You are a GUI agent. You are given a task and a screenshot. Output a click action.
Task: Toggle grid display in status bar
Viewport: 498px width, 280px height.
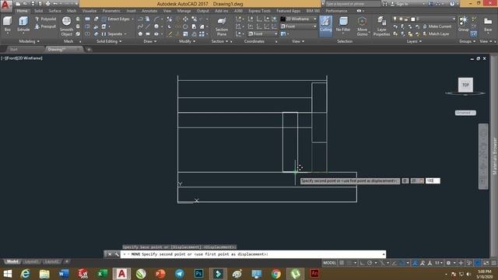[x=342, y=263]
